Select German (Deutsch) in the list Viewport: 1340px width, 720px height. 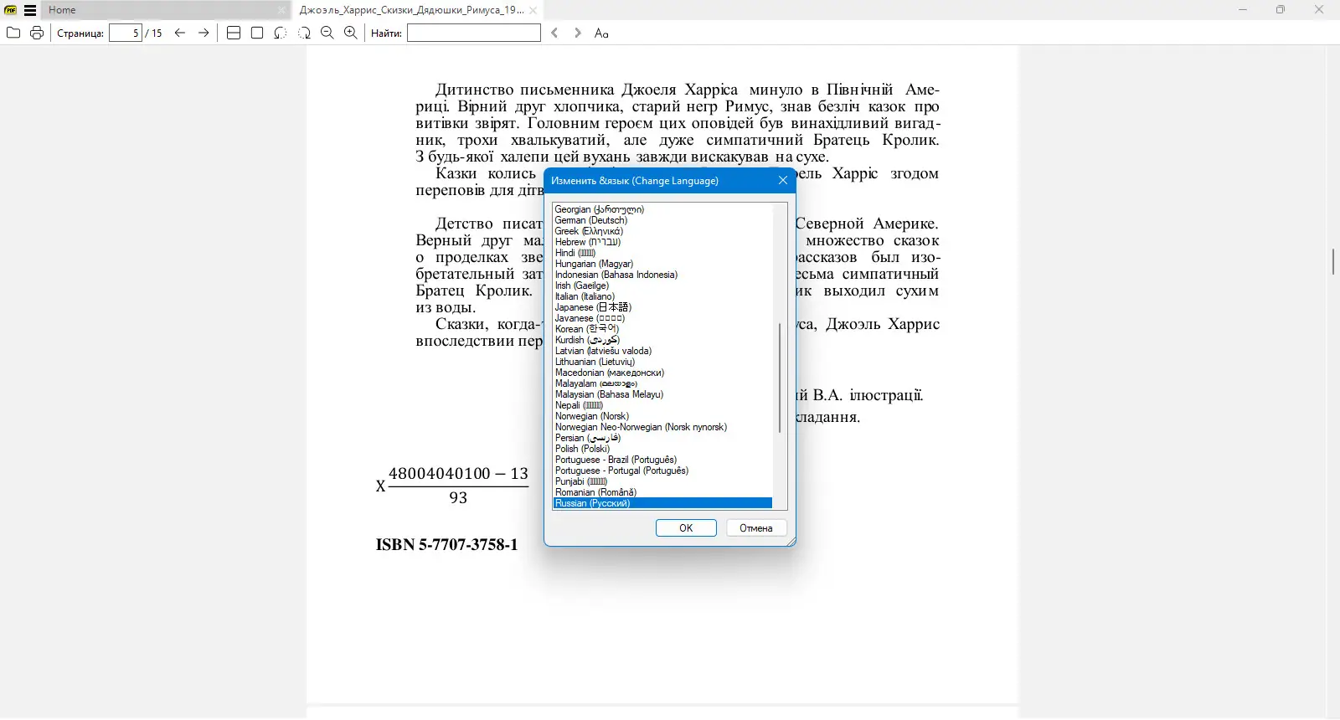(x=662, y=220)
